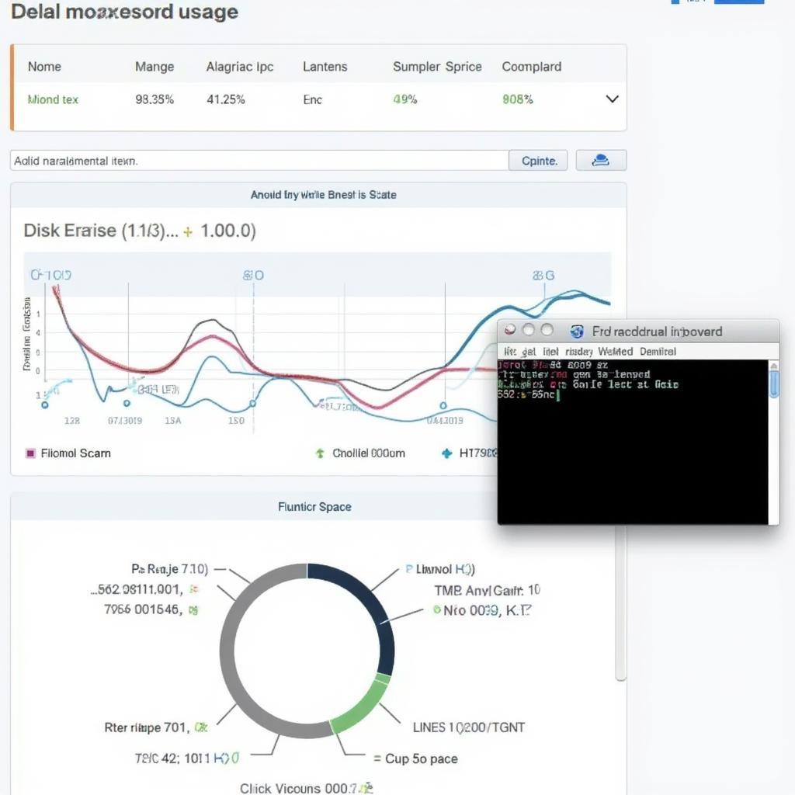This screenshot has height=795, width=795.
Task: Click the 'Disk Eraise (1.1/3)...' chart title
Action: tap(101, 231)
